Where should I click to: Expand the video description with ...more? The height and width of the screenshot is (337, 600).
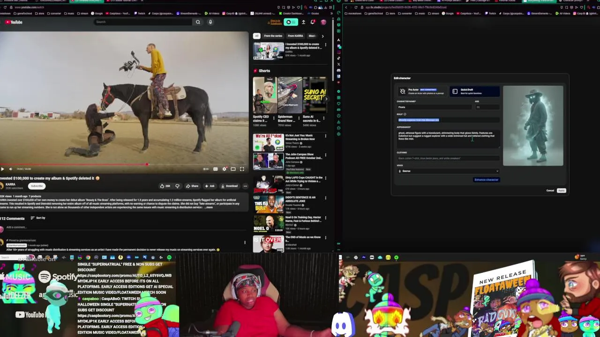tap(209, 207)
